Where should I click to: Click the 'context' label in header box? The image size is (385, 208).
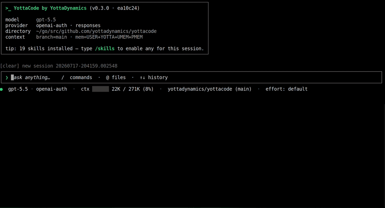15,37
